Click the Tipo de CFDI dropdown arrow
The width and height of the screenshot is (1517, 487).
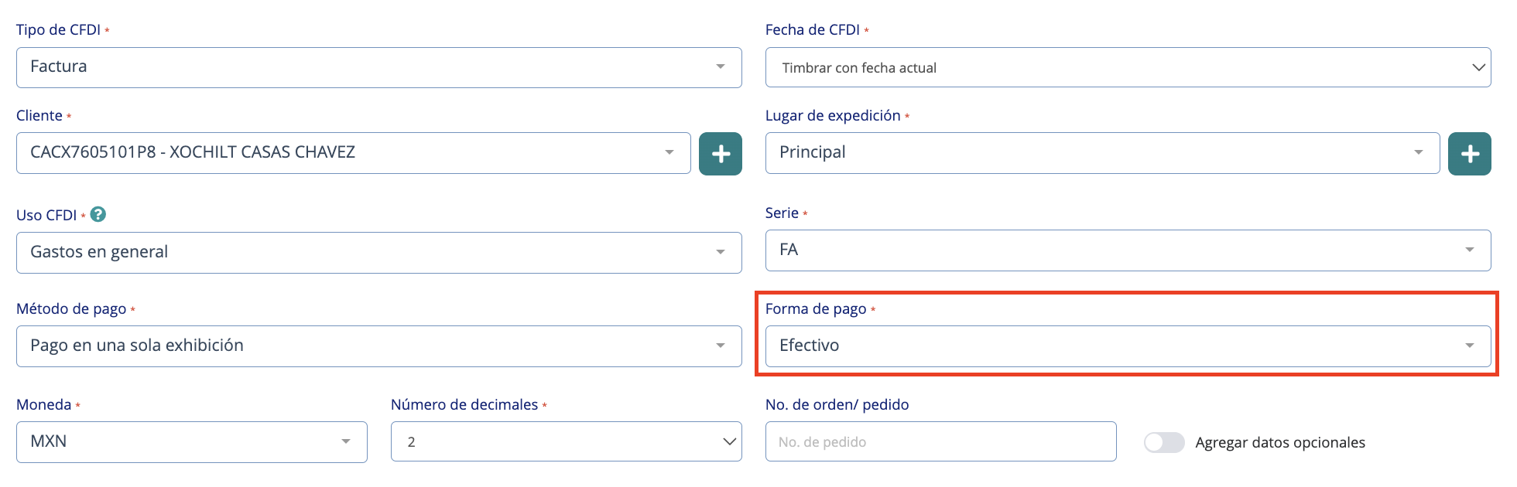[721, 67]
